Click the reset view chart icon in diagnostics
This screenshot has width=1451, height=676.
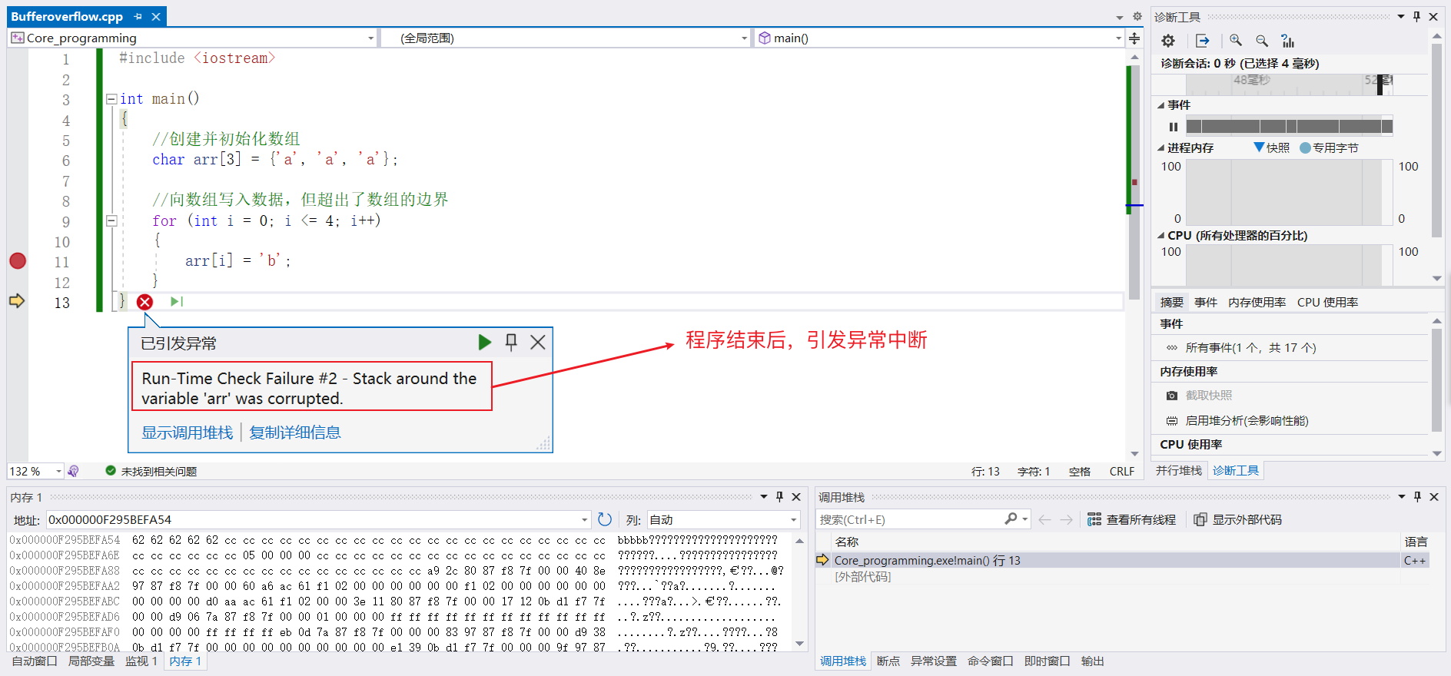click(x=1288, y=41)
